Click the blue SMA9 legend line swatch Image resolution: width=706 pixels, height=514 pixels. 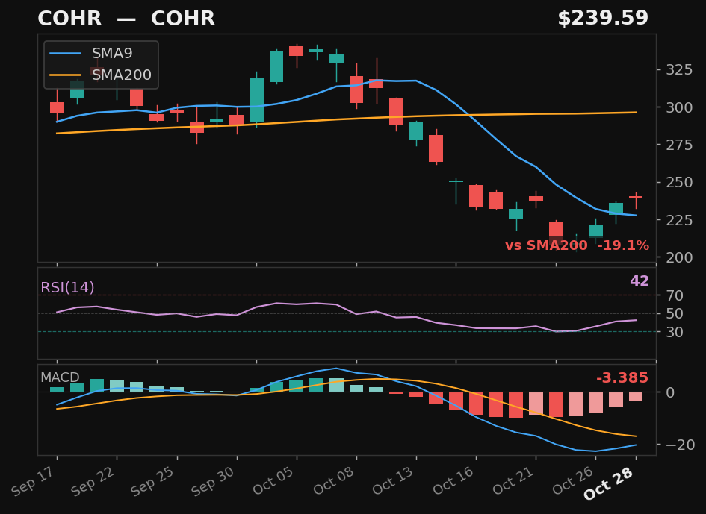(x=66, y=54)
